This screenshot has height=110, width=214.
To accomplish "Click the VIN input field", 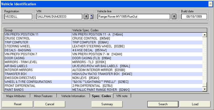I will (59, 17).
